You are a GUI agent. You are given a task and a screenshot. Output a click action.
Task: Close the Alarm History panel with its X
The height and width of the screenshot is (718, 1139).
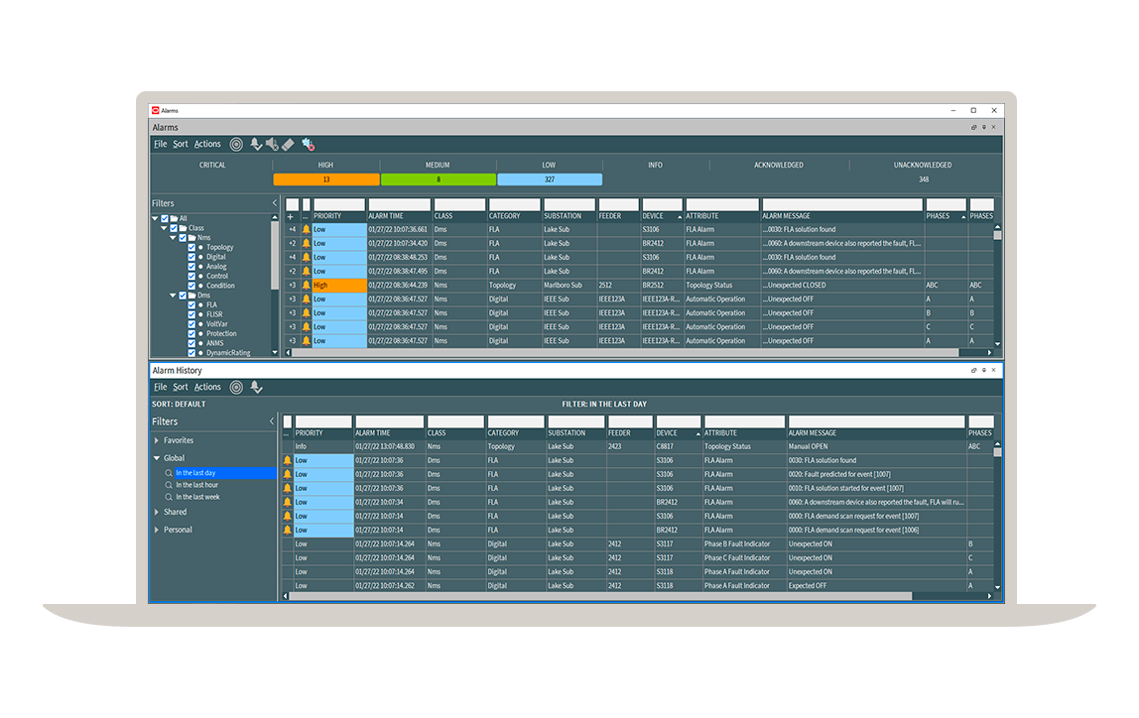(994, 370)
